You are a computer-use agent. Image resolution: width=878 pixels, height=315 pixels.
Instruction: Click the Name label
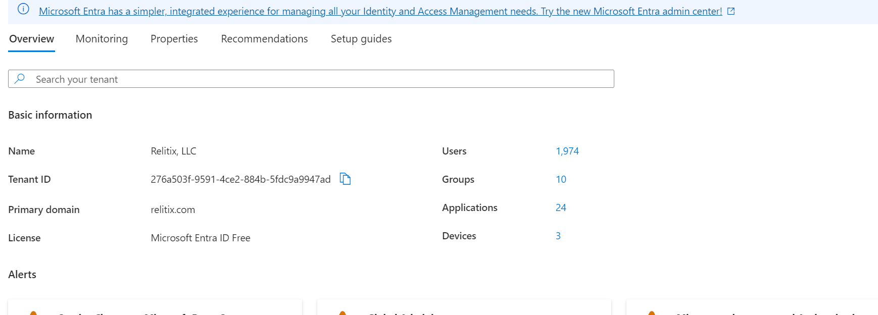21,151
